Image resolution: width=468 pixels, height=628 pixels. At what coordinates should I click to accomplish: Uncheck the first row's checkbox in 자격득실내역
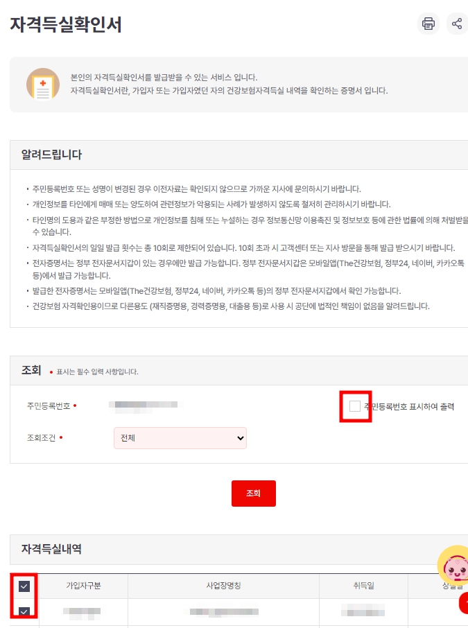[x=24, y=611]
